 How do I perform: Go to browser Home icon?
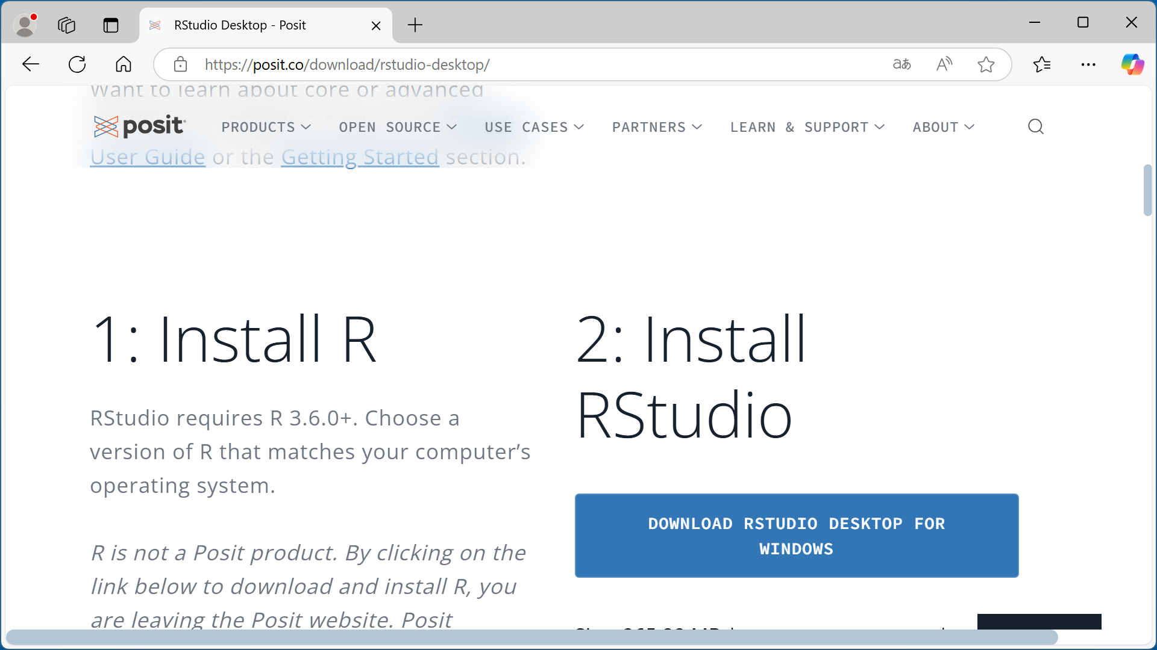pos(124,64)
